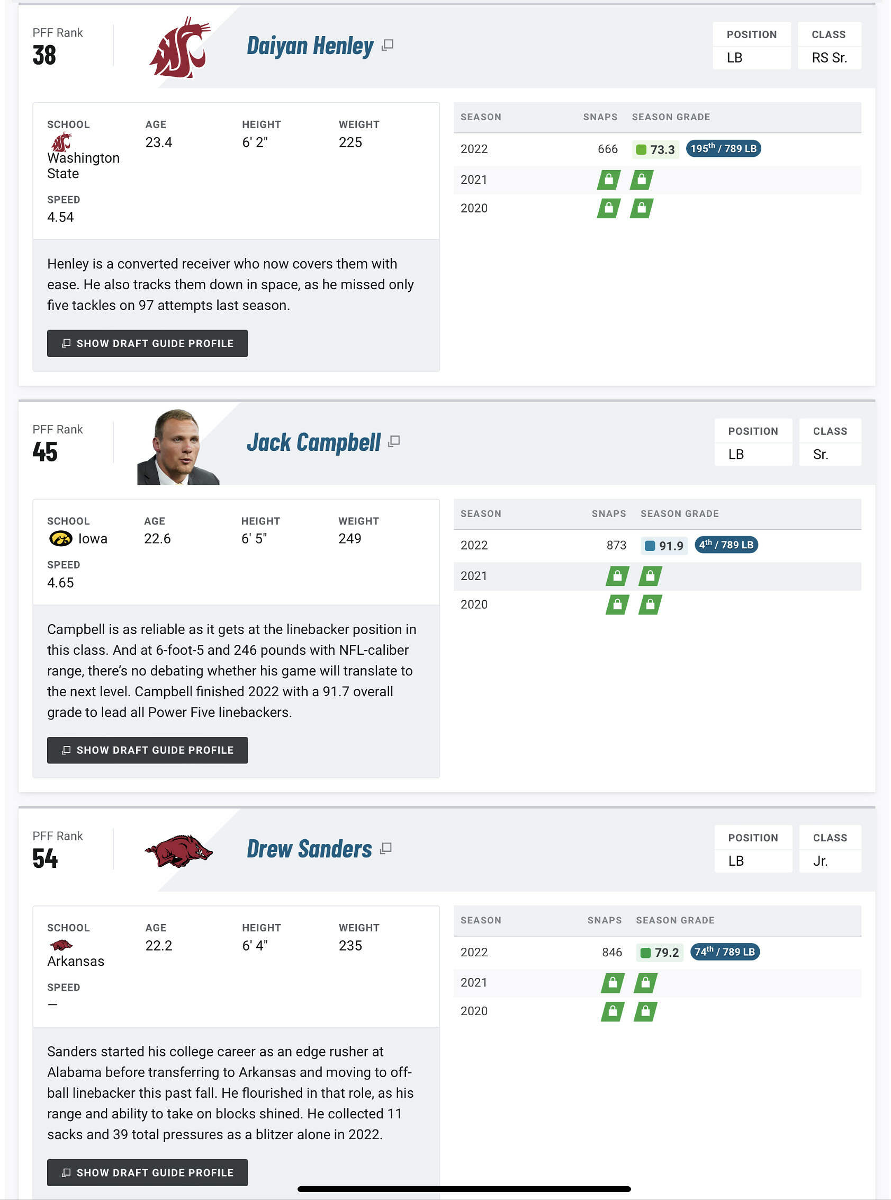The image size is (891, 1200).
Task: Open the Drew Sanders name link
Action: click(309, 849)
